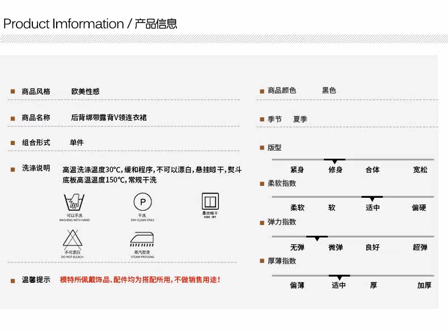Click the 弹力指数 label

[x=282, y=222]
